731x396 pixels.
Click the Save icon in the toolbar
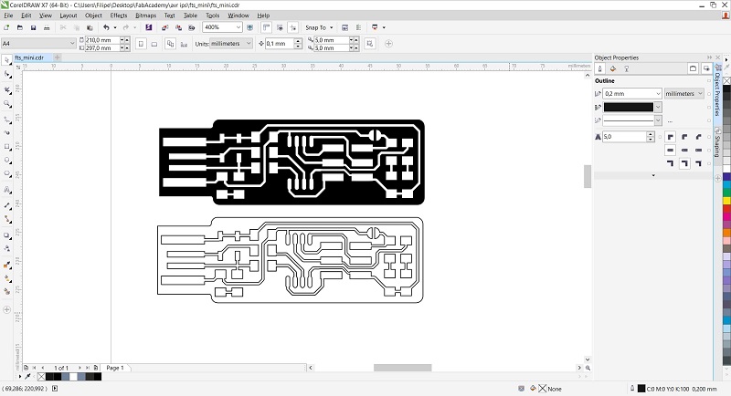[33, 27]
